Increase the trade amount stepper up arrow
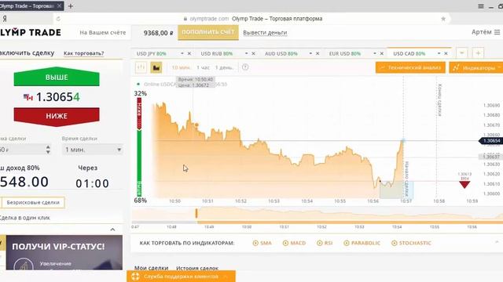 (48, 146)
